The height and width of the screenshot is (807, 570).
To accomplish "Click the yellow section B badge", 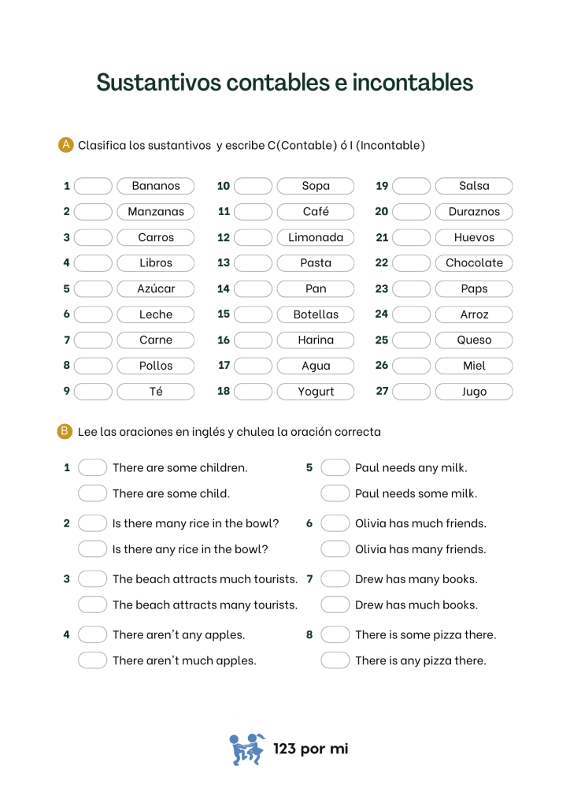I will (x=65, y=431).
